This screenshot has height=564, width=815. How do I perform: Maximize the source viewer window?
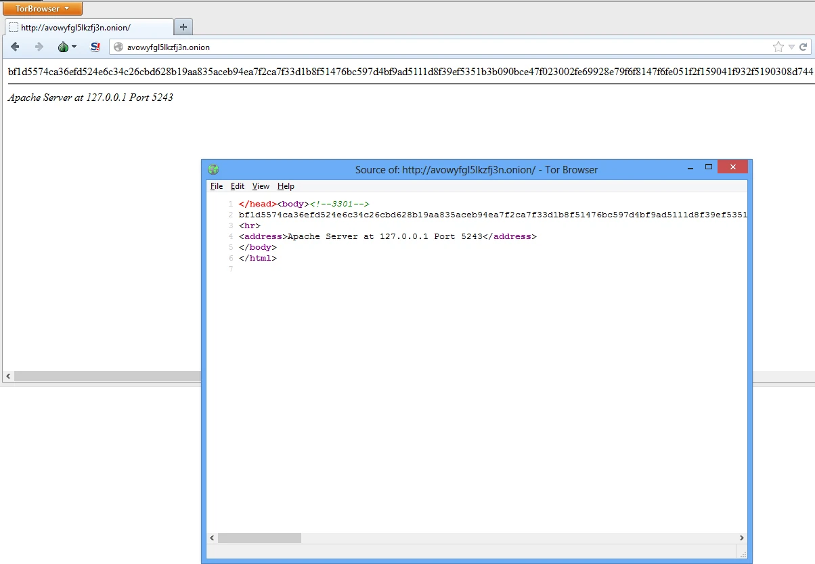point(709,167)
